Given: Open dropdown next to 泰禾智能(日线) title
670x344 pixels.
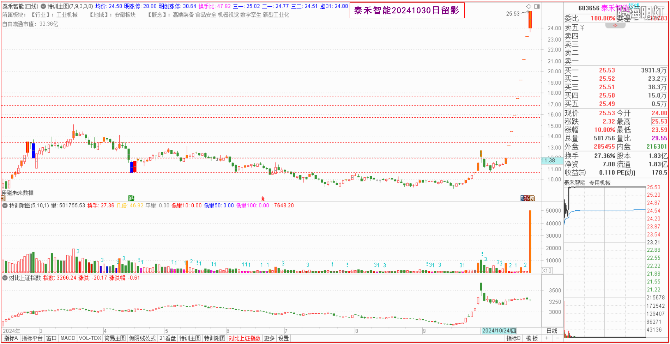Looking at the screenshot, I should pos(43,6).
